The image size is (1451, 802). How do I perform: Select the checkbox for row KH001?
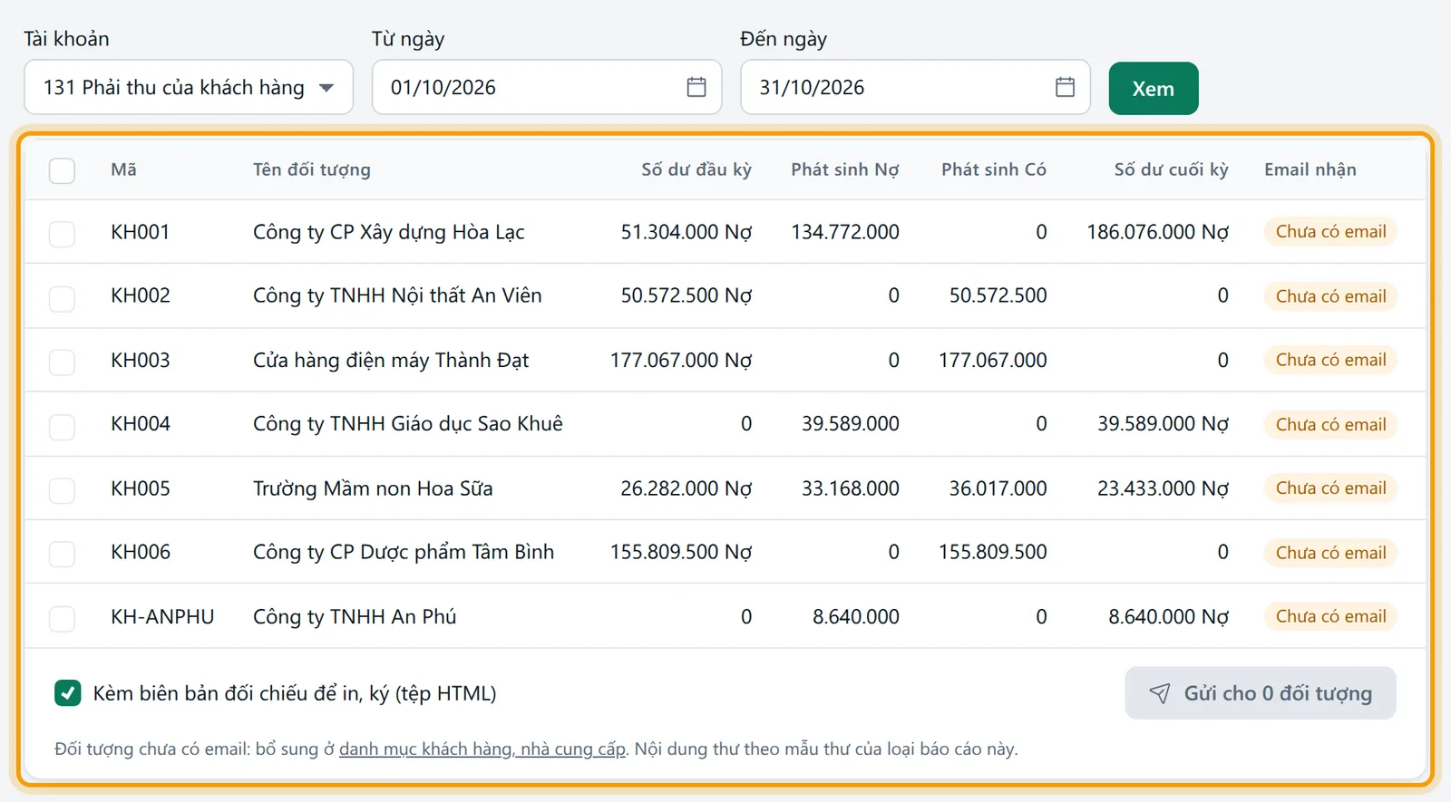click(62, 234)
